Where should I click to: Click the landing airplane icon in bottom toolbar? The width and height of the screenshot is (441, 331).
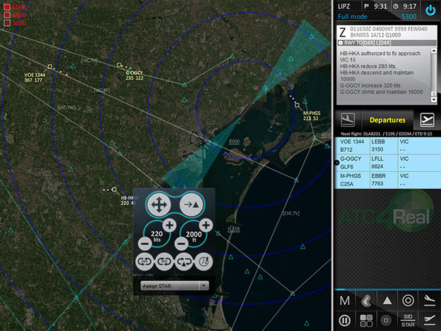pyautogui.click(x=428, y=300)
